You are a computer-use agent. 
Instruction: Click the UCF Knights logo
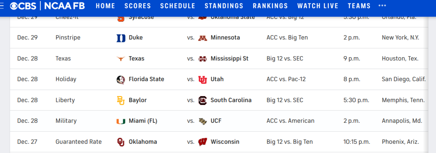click(x=202, y=121)
